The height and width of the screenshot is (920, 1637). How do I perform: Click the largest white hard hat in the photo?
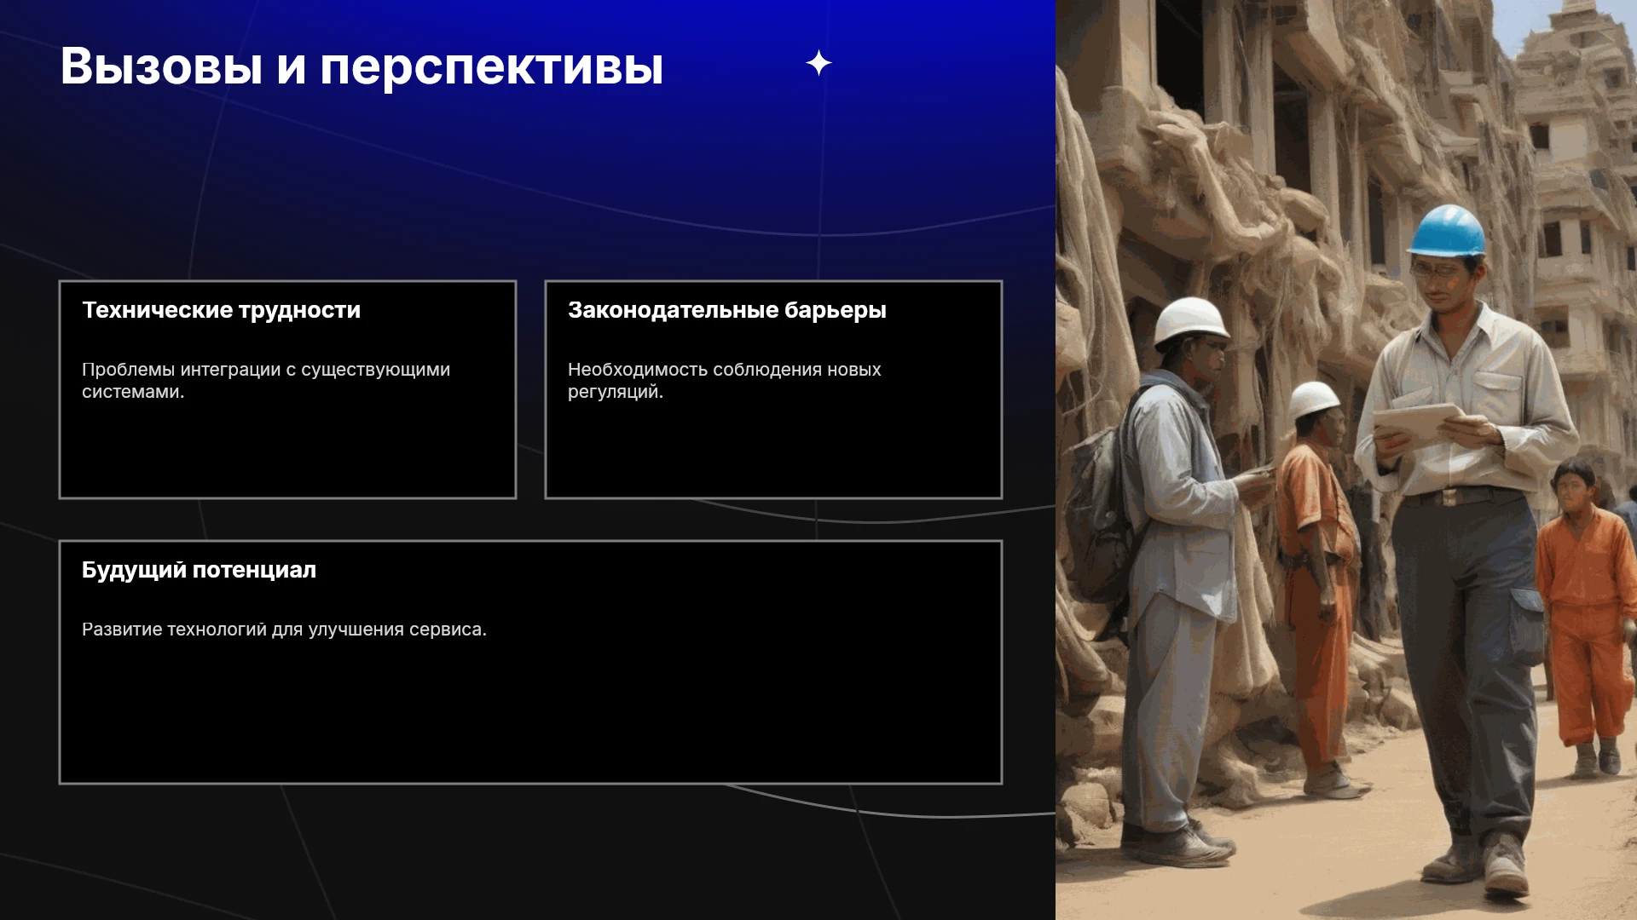1190,320
